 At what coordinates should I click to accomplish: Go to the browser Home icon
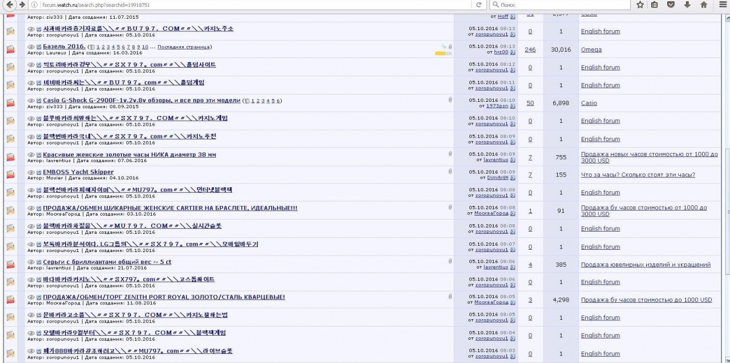704,5
